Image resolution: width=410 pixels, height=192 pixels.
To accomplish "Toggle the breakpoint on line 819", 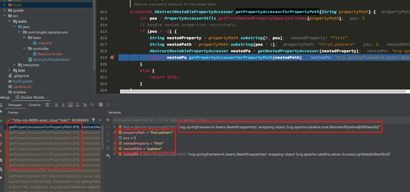I will pos(112,57).
